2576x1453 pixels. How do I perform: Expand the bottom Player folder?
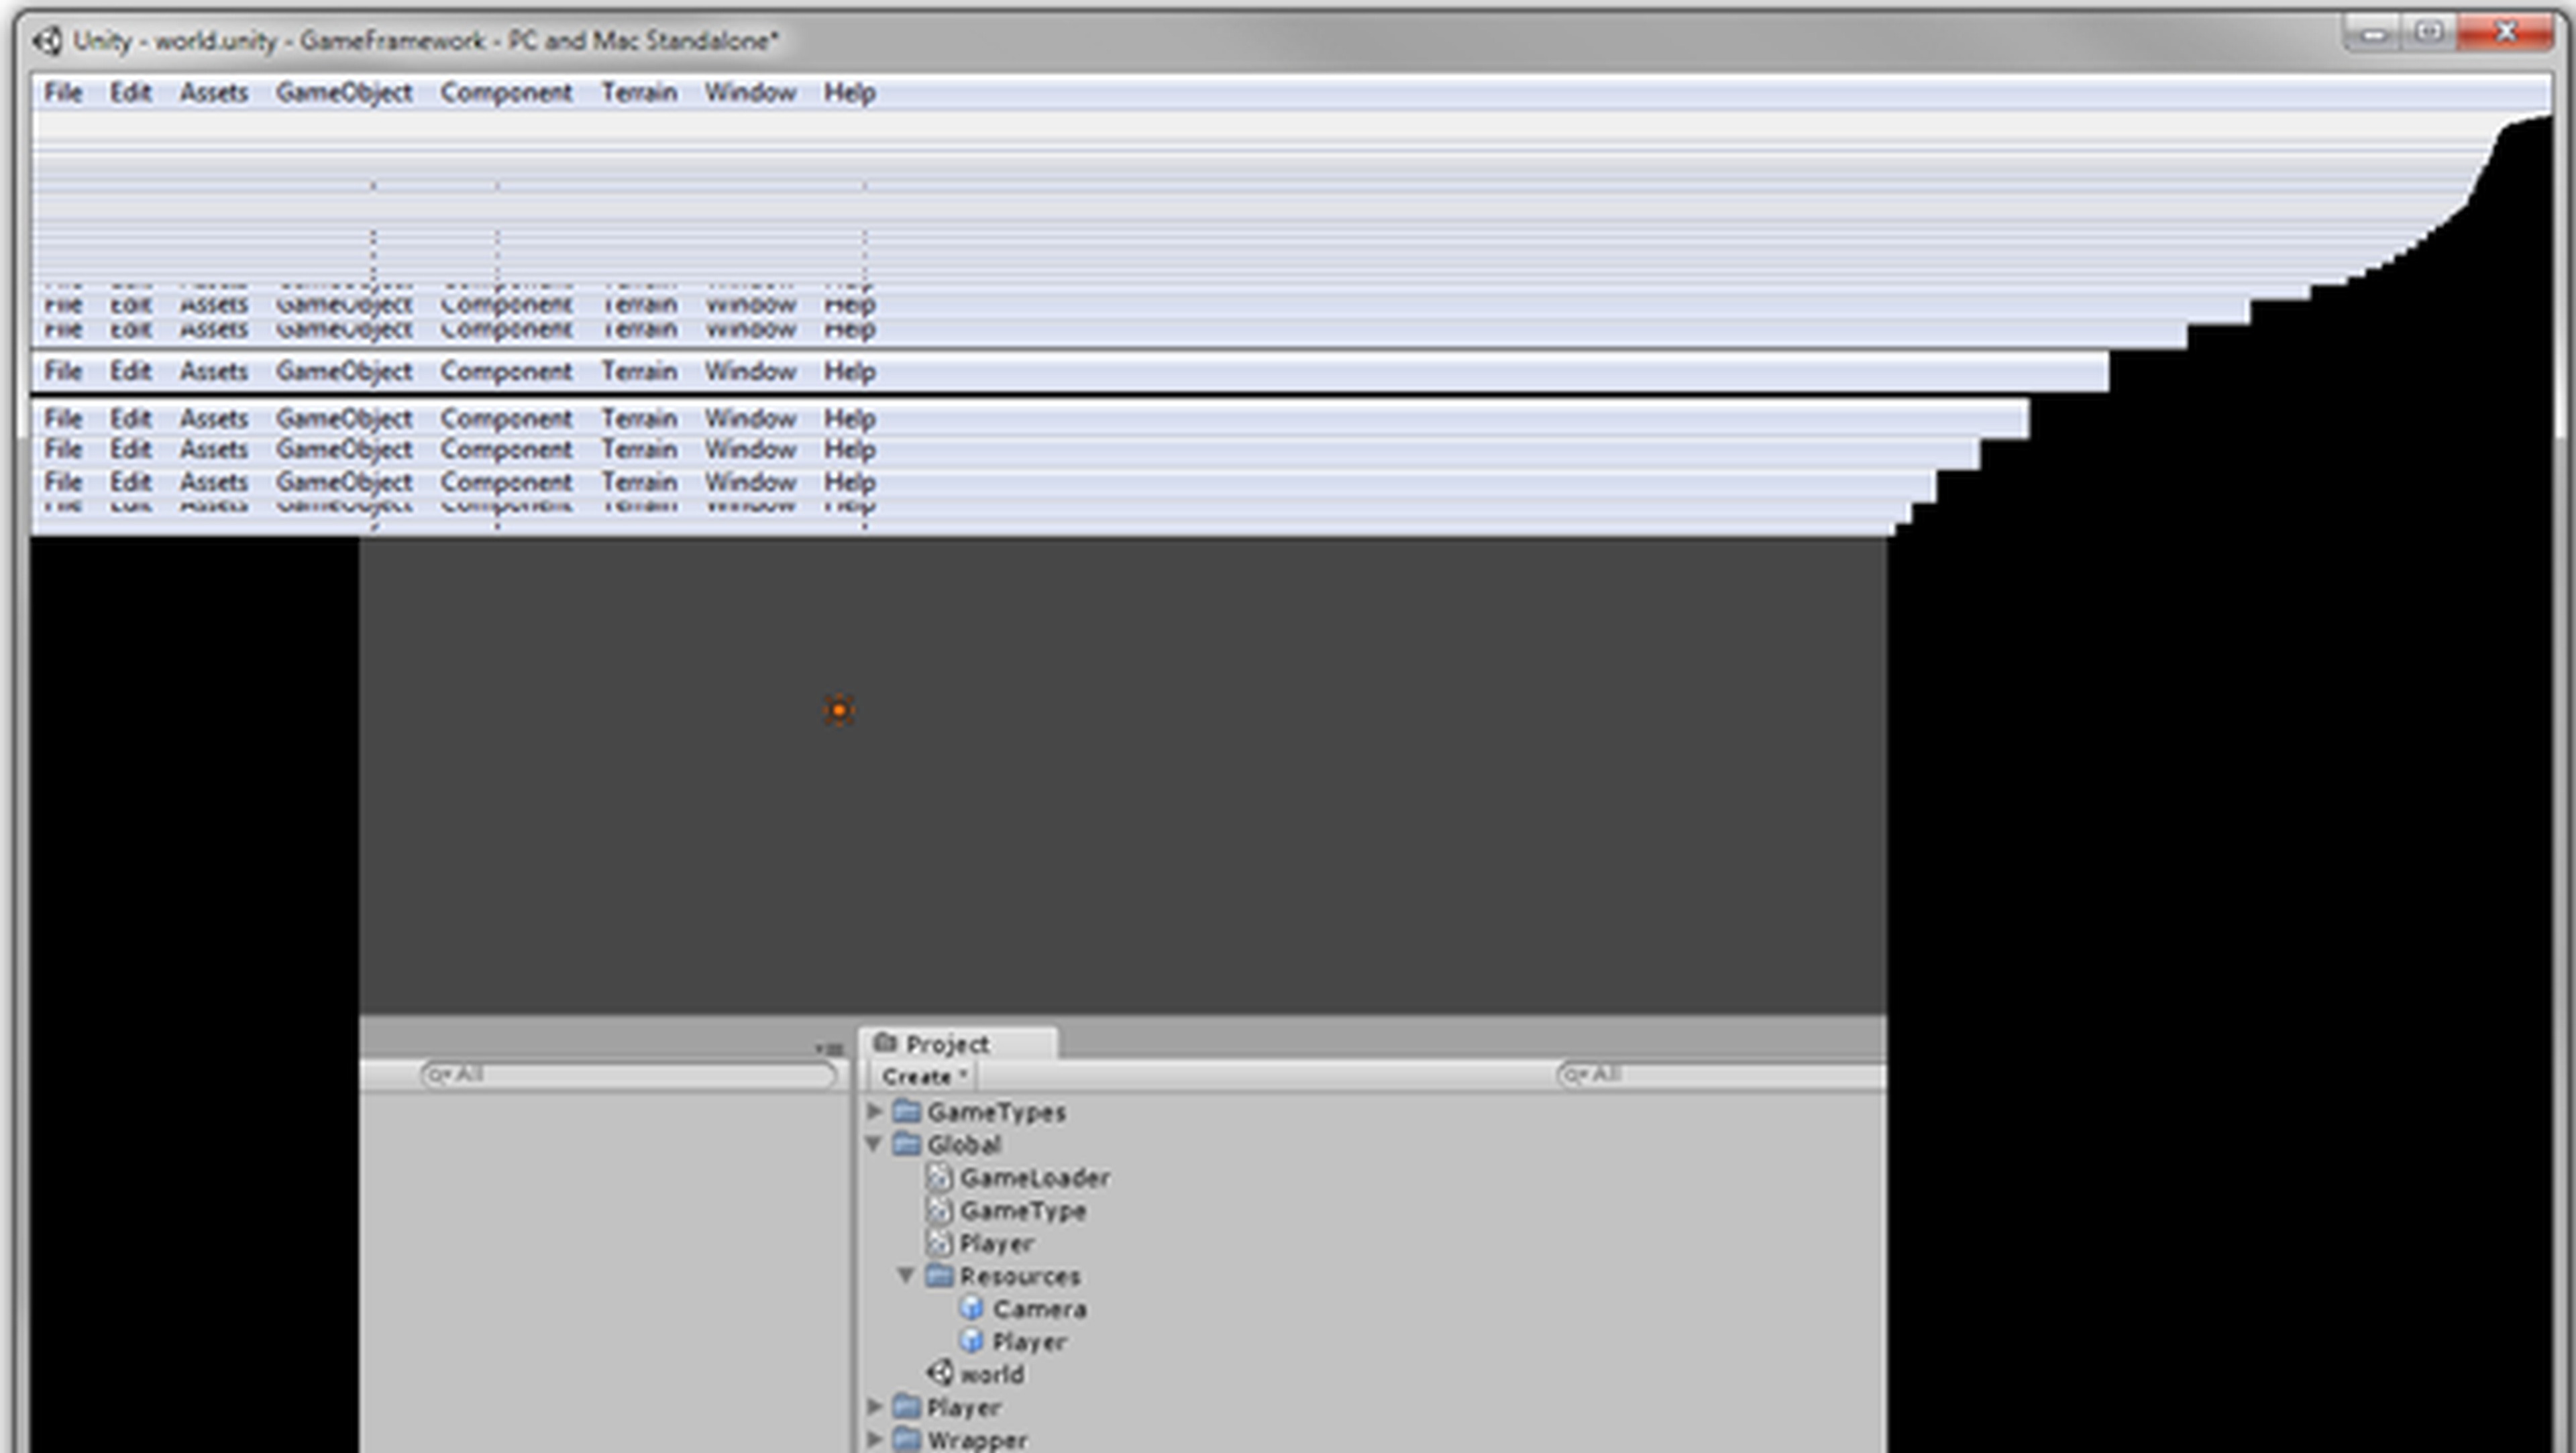(875, 1406)
